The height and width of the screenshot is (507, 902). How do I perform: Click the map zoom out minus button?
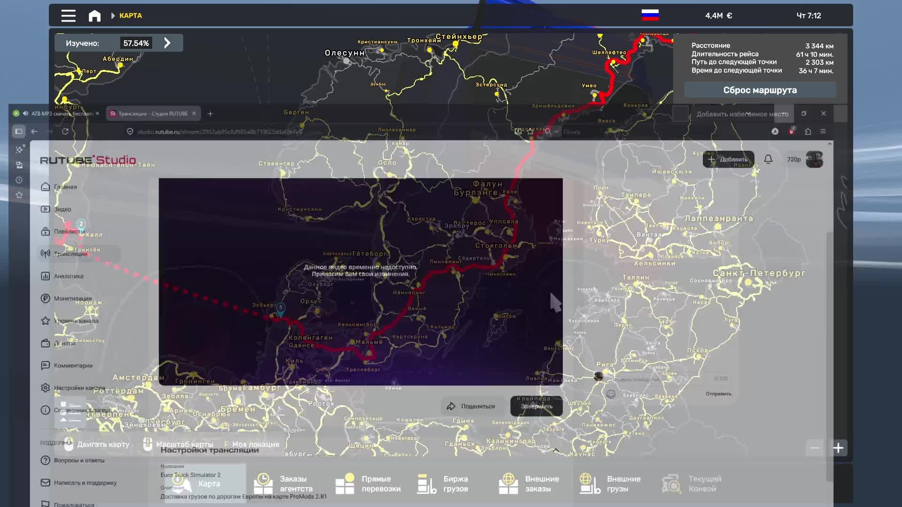click(x=815, y=448)
